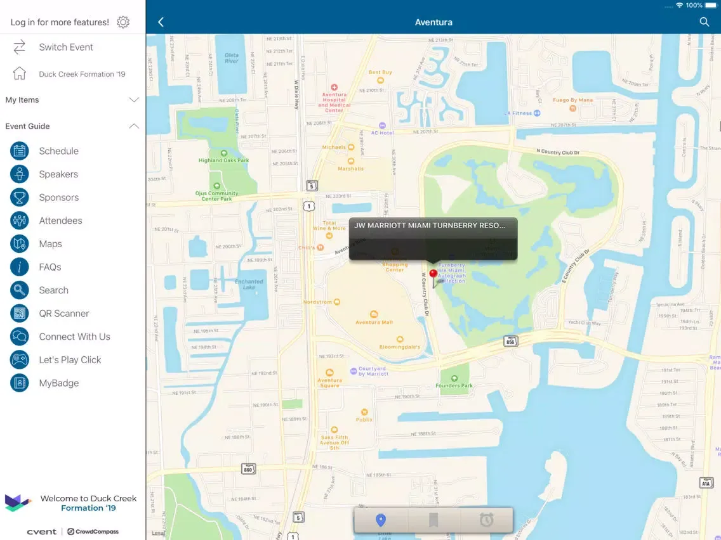The width and height of the screenshot is (721, 540).
Task: Select the blue location pin toolbar button
Action: [380, 520]
